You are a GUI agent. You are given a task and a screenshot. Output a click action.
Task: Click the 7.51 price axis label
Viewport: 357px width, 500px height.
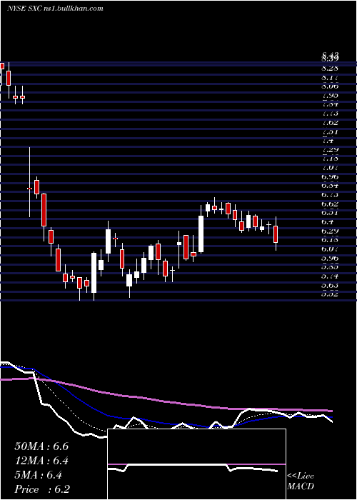pyautogui.click(x=330, y=131)
